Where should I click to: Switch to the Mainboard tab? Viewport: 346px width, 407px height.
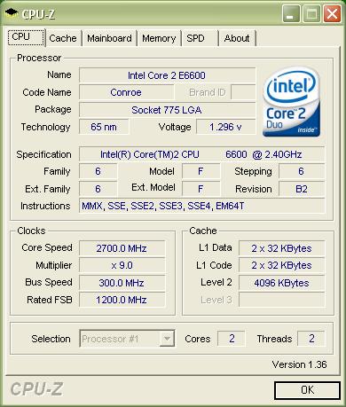[109, 38]
